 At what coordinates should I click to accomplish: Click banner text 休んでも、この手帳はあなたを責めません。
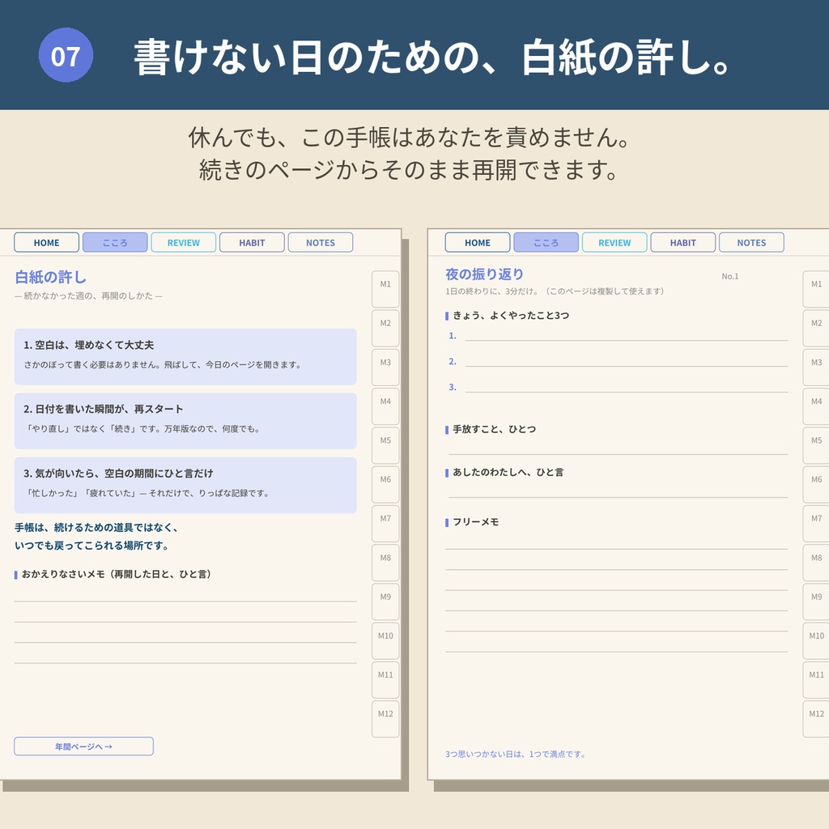[x=410, y=137]
